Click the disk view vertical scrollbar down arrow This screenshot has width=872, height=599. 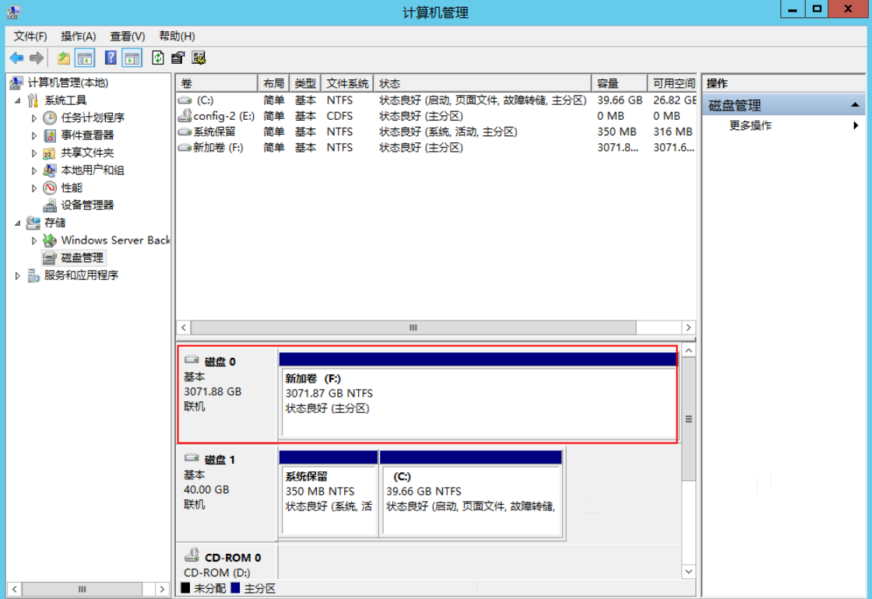click(688, 571)
